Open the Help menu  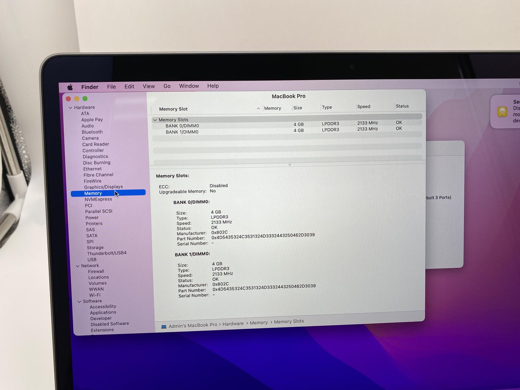[x=213, y=86]
